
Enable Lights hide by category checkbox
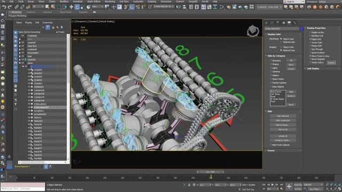[x=271, y=68]
